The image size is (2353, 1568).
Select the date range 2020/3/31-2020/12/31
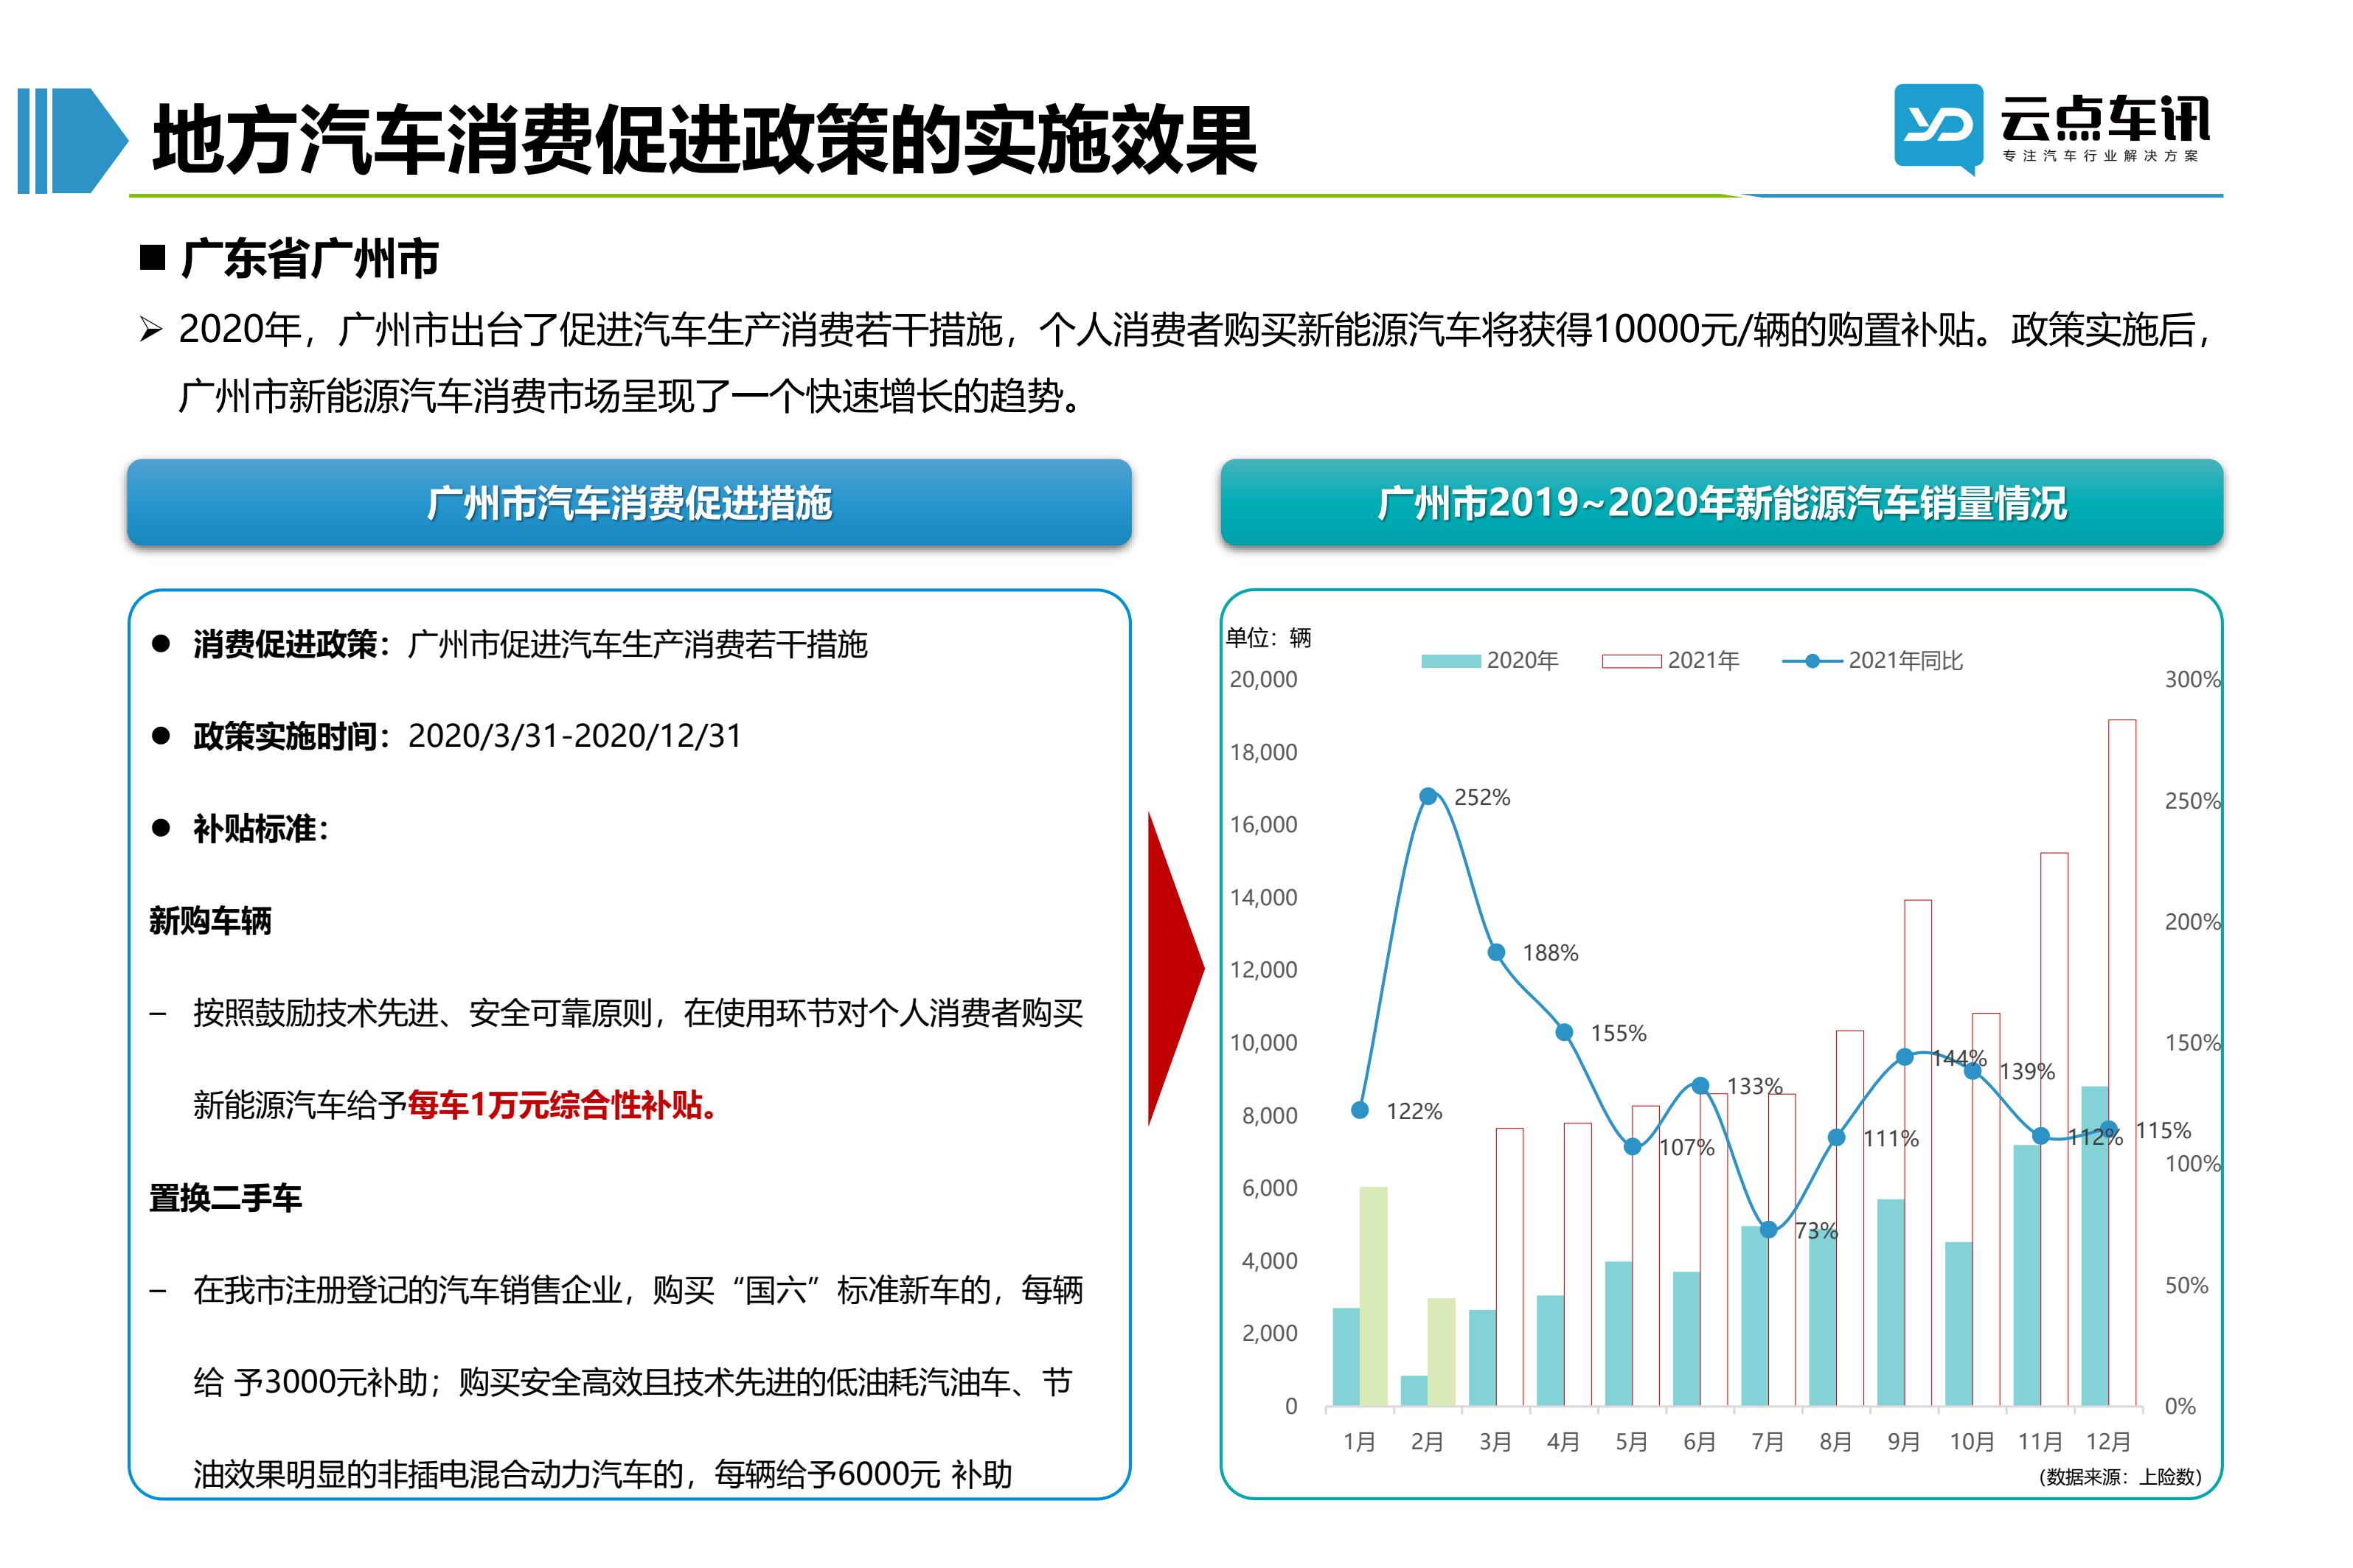coord(575,736)
